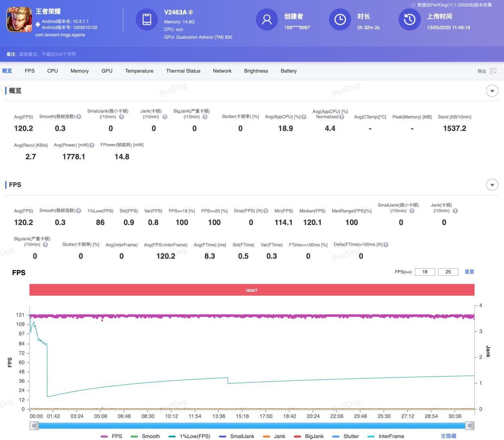Open the Thermal Status tab
The width and height of the screenshot is (504, 440).
183,71
